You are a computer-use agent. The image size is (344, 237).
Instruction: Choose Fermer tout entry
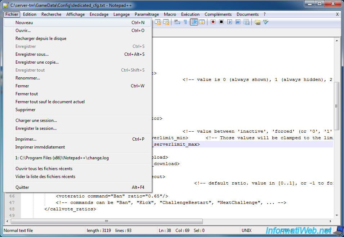(78, 94)
